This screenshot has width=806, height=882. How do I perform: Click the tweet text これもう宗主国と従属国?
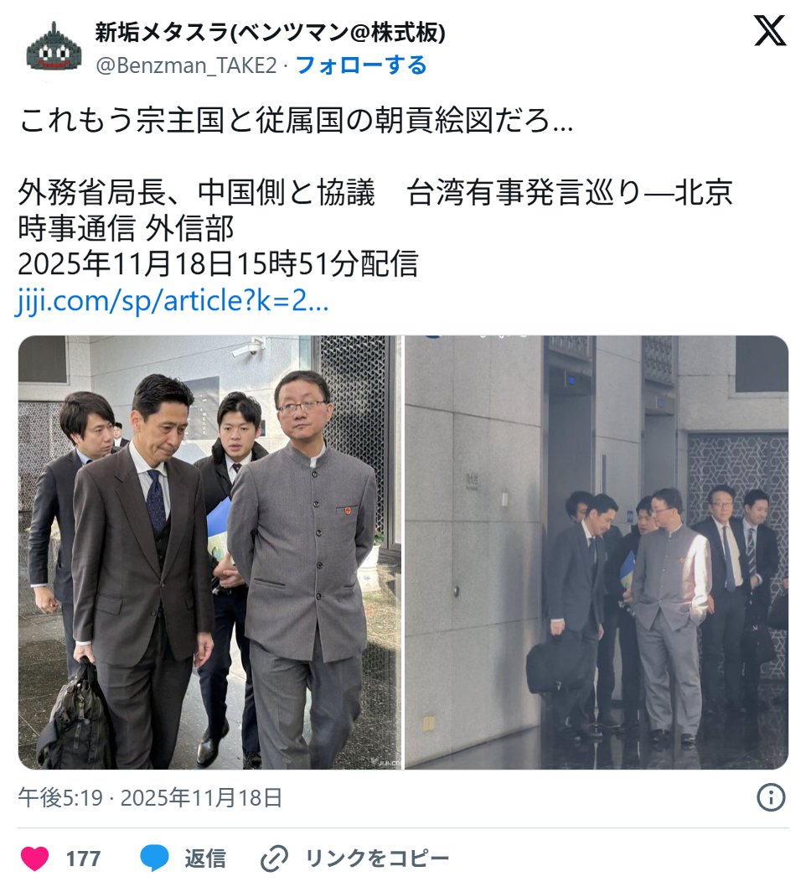[x=297, y=120]
